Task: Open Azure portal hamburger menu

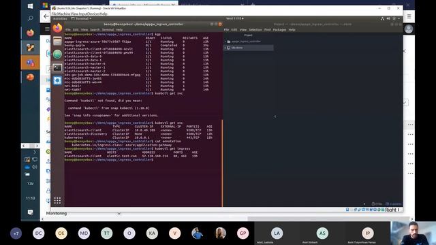Action: pos(47,29)
